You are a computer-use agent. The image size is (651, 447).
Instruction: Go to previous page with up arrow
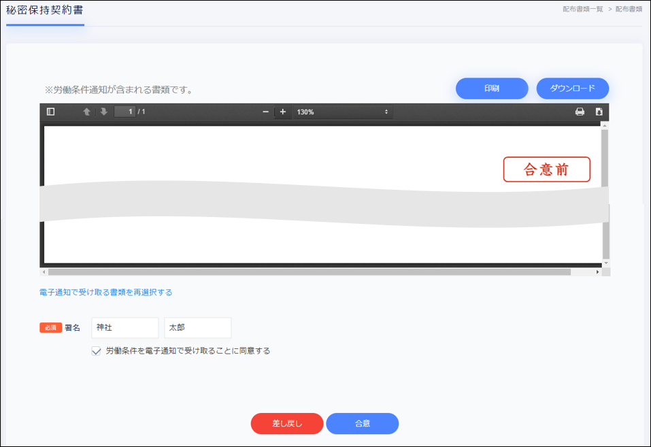tap(87, 112)
